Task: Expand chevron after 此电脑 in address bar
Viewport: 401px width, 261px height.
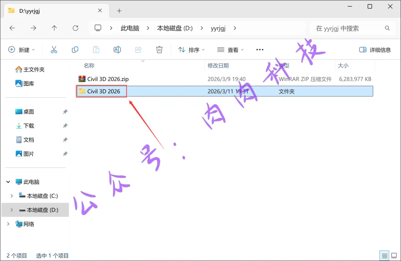Action: pyautogui.click(x=148, y=28)
